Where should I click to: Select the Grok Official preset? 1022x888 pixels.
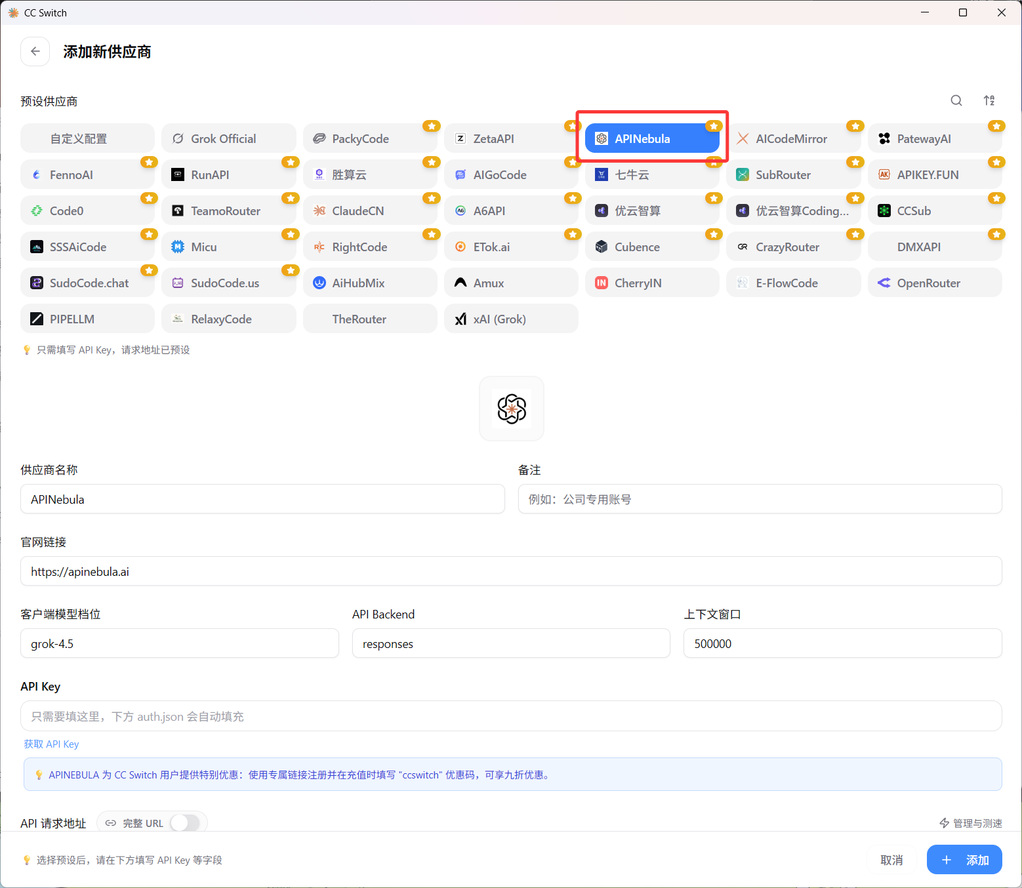coord(229,138)
